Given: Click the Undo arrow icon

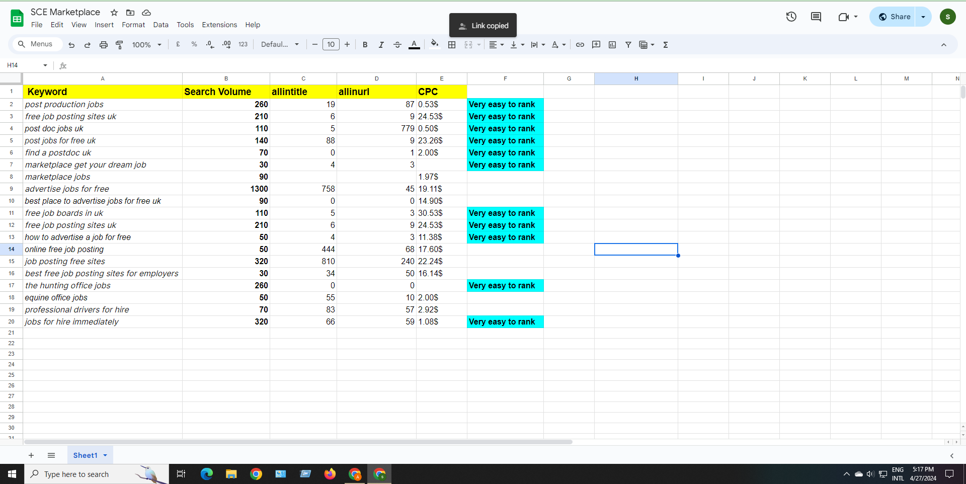Looking at the screenshot, I should (x=71, y=45).
